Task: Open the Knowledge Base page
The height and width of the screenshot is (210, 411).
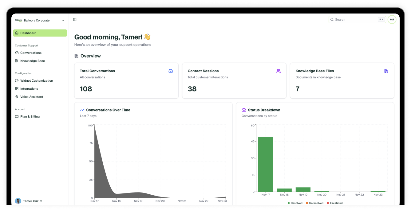Action: pyautogui.click(x=32, y=61)
